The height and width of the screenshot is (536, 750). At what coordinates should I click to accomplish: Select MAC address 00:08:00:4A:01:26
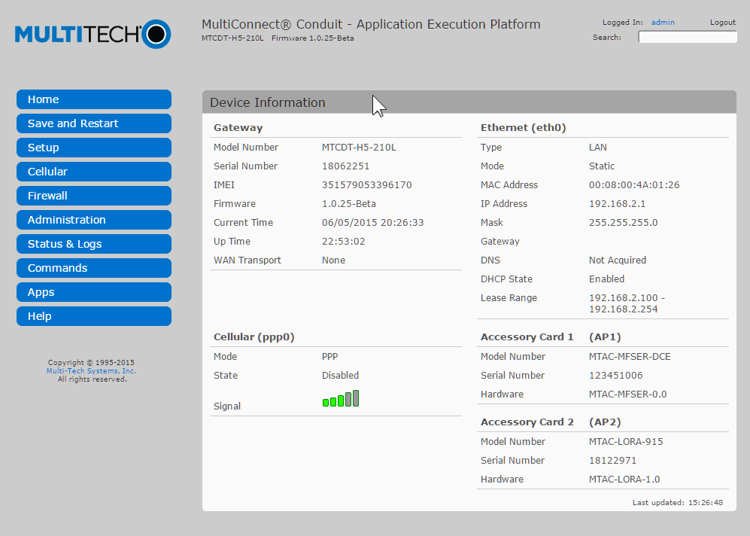[x=634, y=184]
